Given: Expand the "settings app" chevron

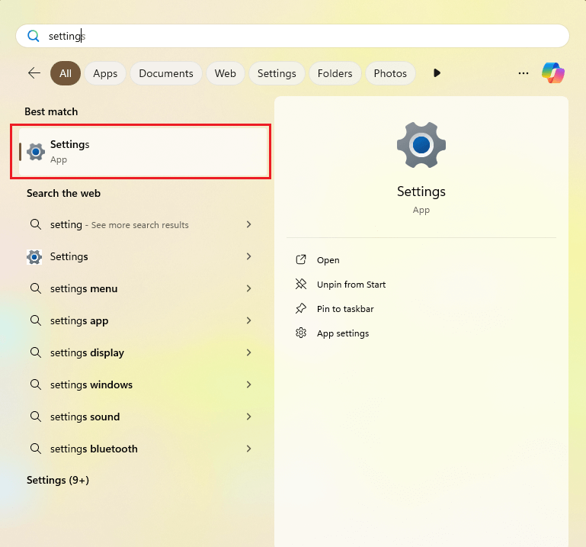Looking at the screenshot, I should (x=249, y=320).
